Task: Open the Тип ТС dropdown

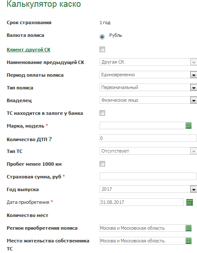Action: point(148,151)
